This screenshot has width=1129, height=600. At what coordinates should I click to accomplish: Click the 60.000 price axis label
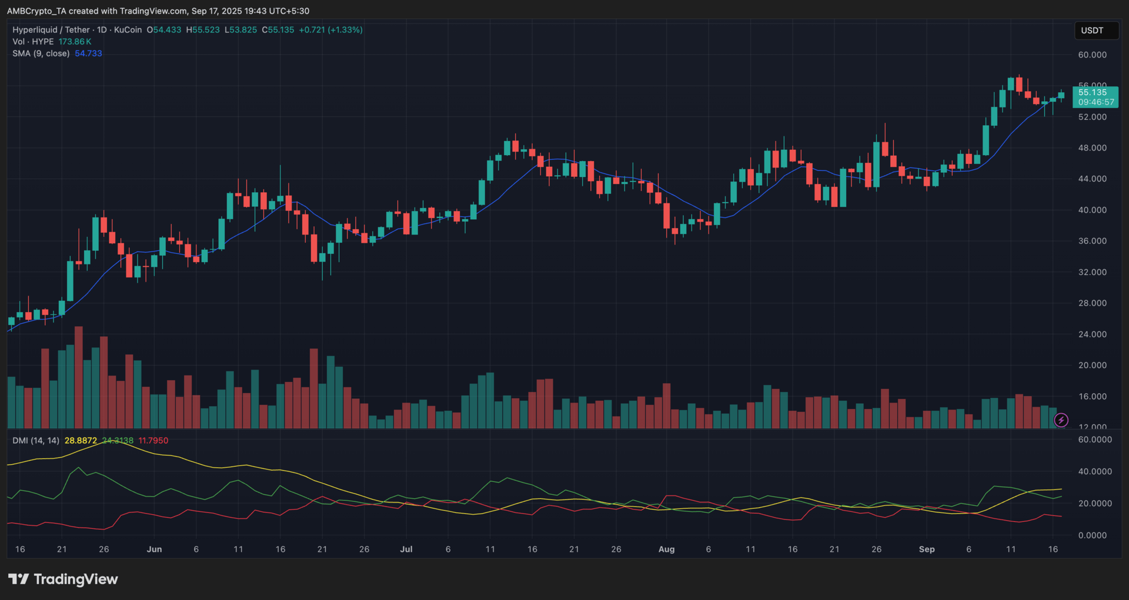[1093, 55]
